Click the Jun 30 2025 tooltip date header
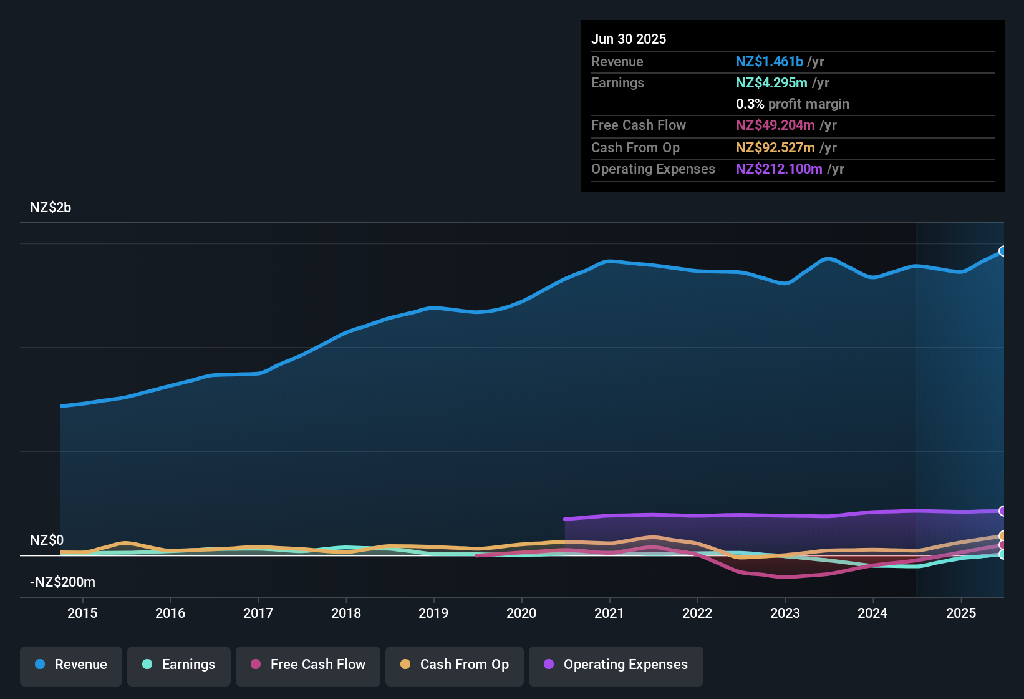1024x699 pixels. pos(629,39)
